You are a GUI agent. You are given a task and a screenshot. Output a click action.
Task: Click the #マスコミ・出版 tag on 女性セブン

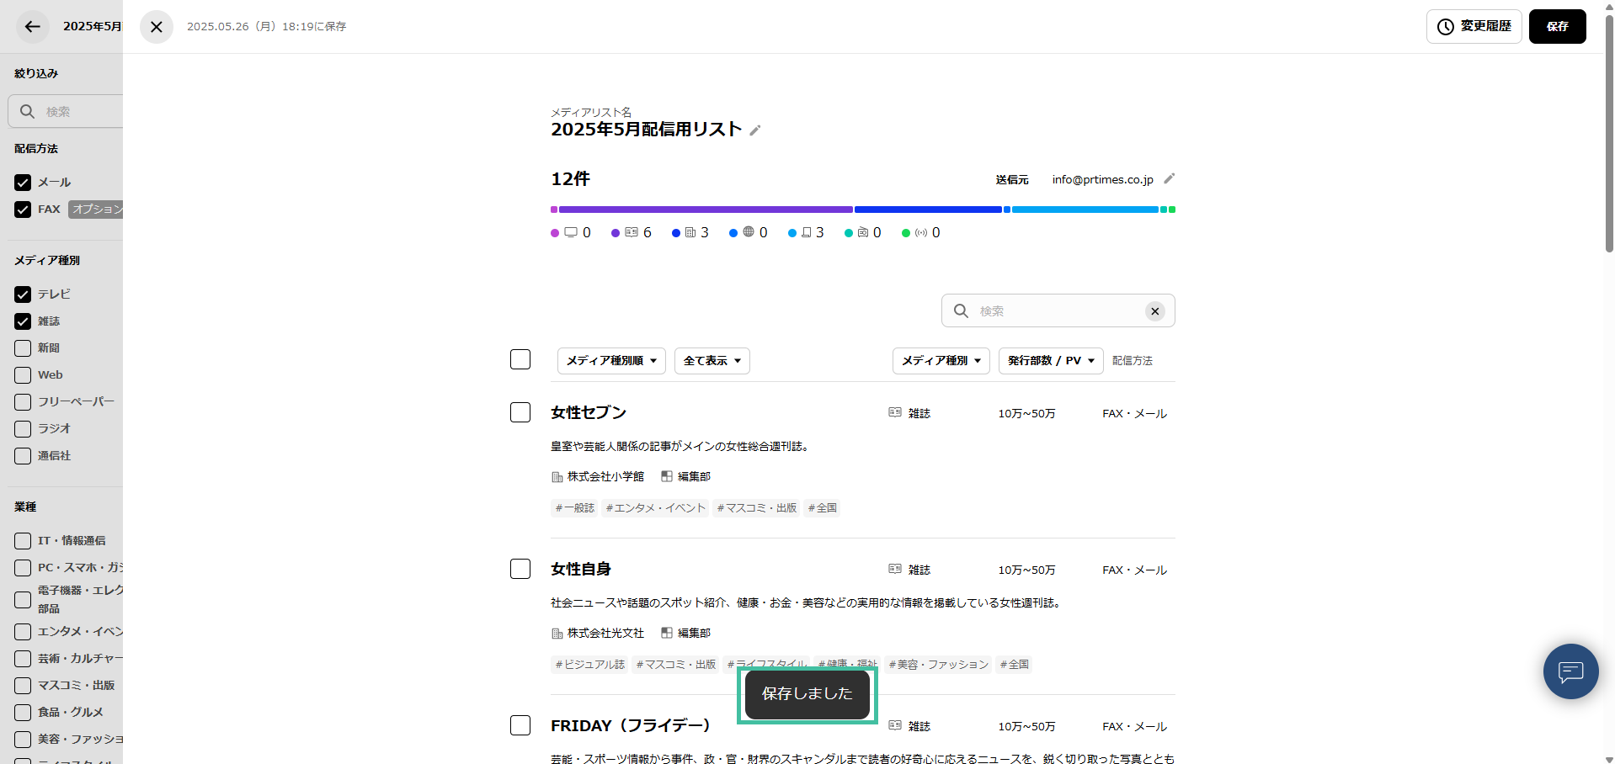point(756,508)
